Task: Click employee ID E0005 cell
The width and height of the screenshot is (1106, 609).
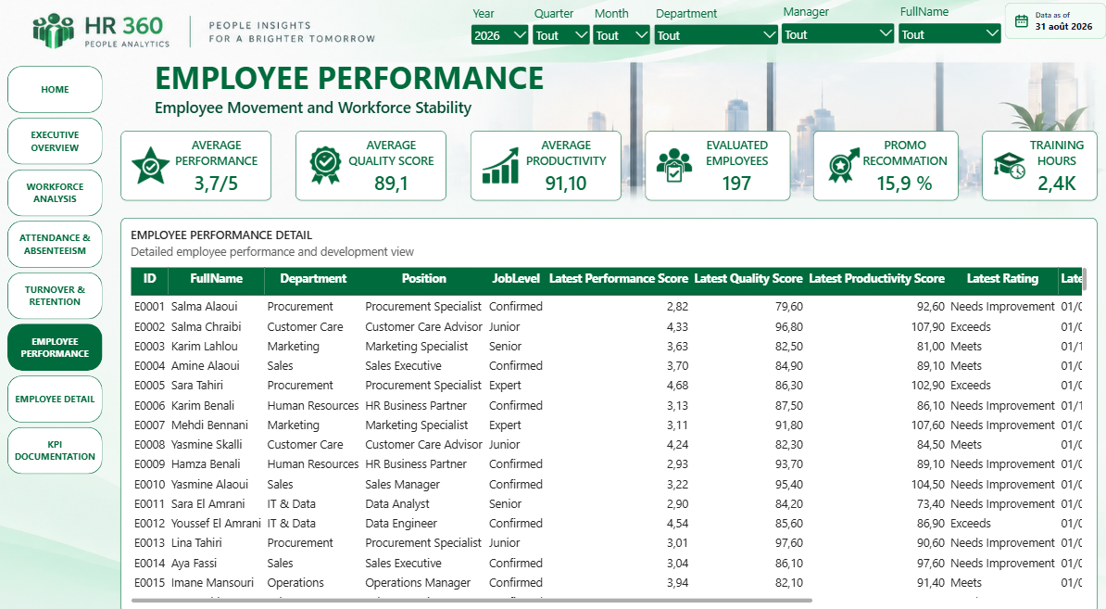Action: click(x=149, y=386)
